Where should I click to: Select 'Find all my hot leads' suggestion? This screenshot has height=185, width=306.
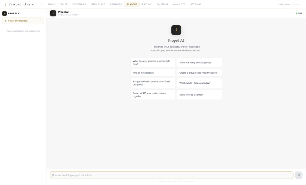[153, 73]
